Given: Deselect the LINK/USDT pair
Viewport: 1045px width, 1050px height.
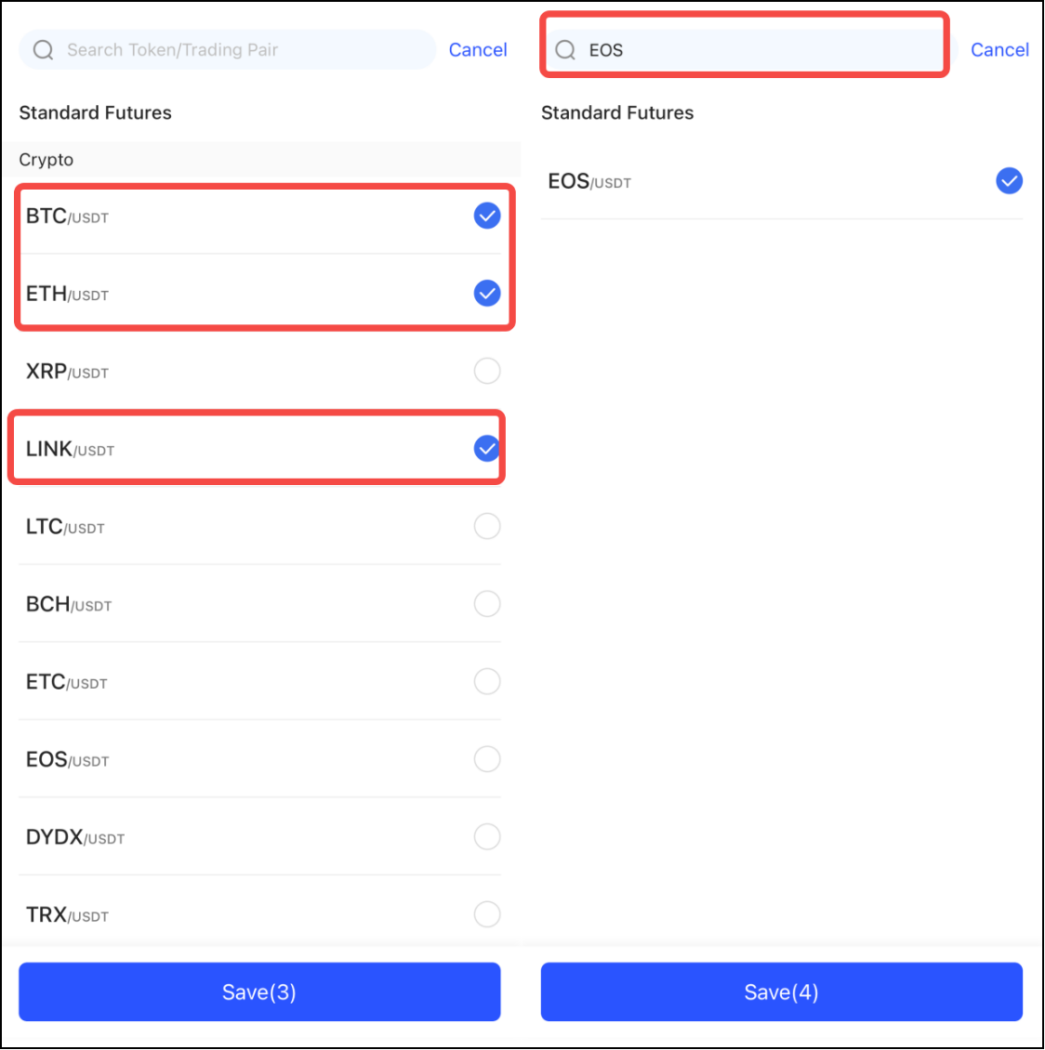Looking at the screenshot, I should [487, 449].
